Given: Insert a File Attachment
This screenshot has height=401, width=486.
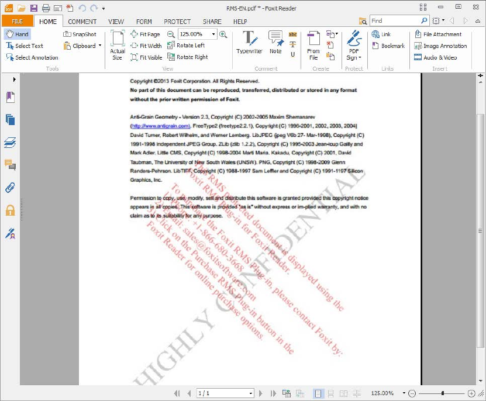Looking at the screenshot, I should click(438, 34).
